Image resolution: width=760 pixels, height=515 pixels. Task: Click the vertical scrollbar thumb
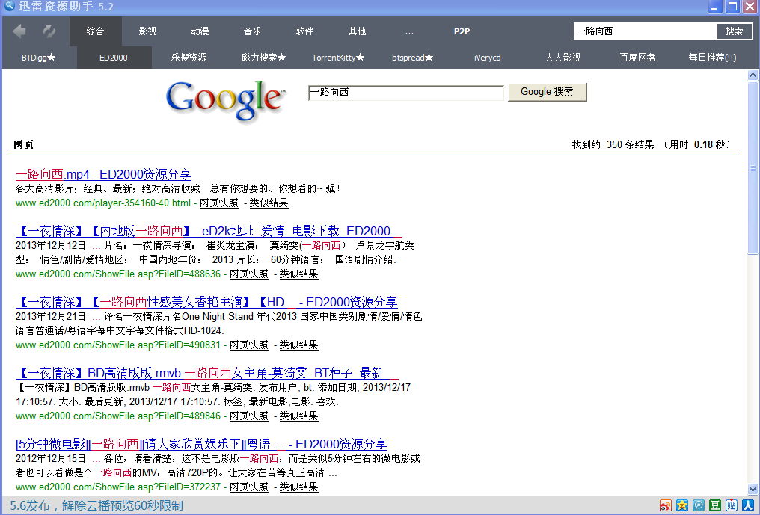tap(753, 168)
